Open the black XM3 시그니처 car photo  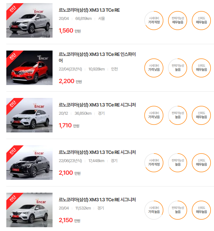29,163
